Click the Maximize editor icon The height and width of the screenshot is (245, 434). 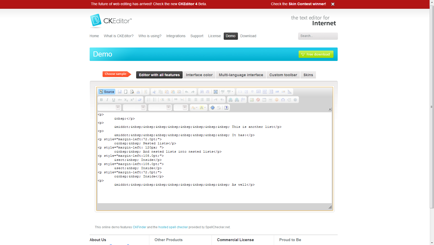213,108
